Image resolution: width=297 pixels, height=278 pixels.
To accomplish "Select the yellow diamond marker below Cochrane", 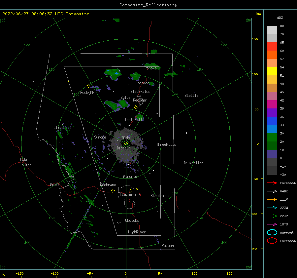I will click(x=113, y=191).
